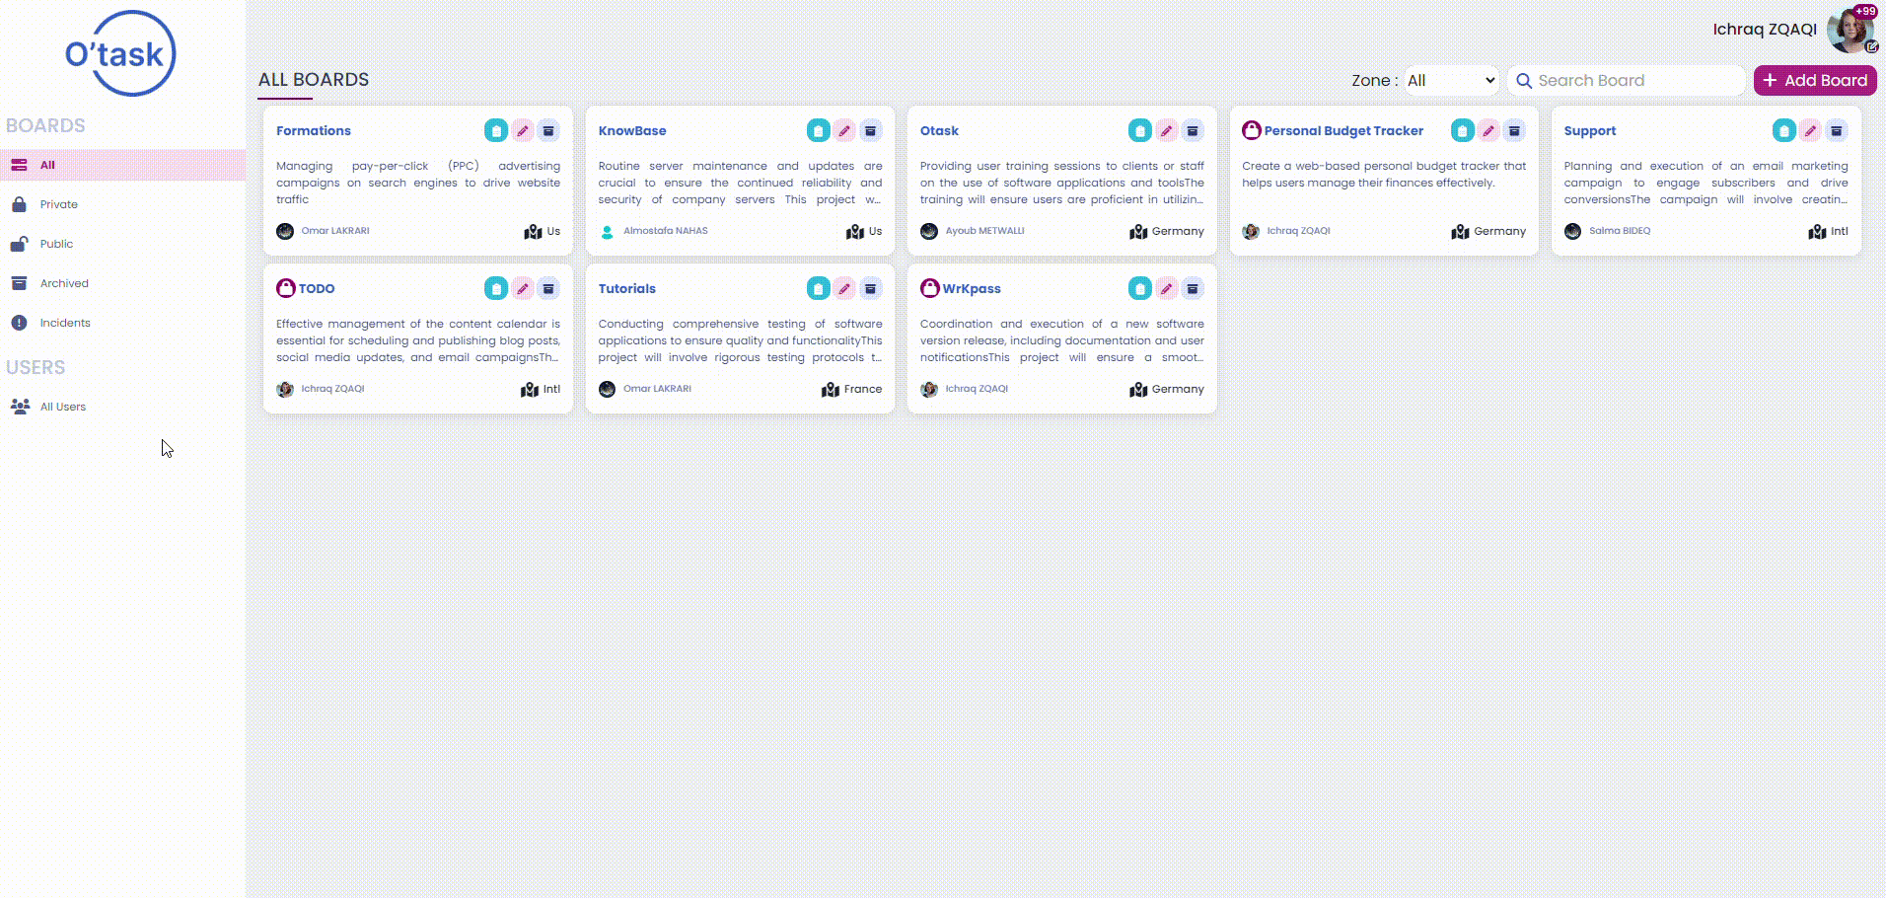1886x898 pixels.
Task: Edit the KnowBase board with pencil icon
Action: tap(844, 130)
